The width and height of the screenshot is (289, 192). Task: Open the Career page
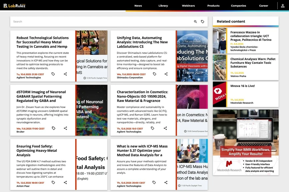263,6
